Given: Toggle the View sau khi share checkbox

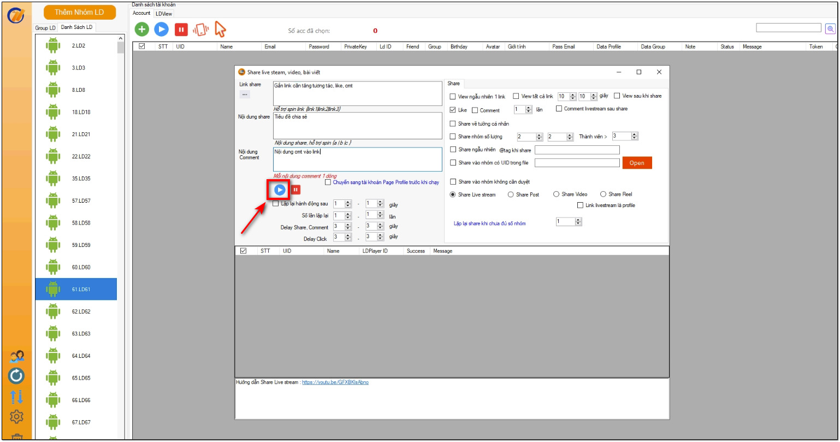Looking at the screenshot, I should point(617,96).
